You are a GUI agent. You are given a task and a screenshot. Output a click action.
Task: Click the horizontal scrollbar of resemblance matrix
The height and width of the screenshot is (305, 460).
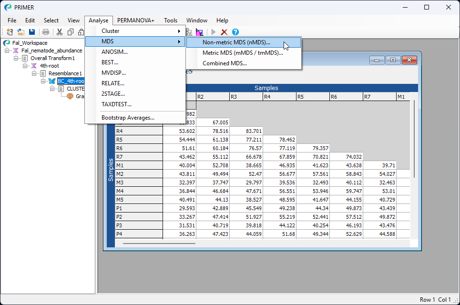pyautogui.click(x=159, y=243)
